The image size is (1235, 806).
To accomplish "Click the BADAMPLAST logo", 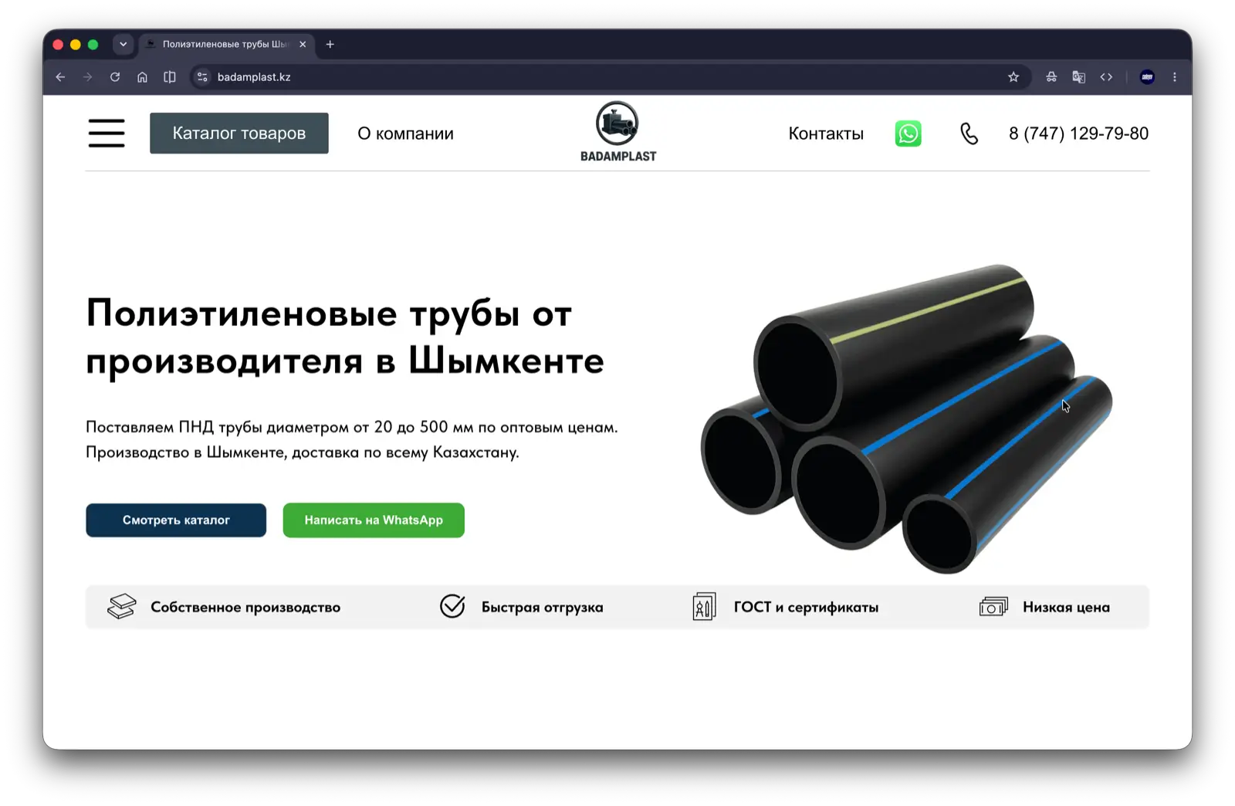I will tap(617, 131).
